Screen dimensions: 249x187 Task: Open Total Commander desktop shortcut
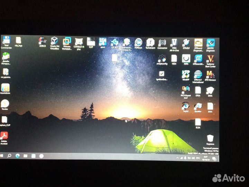(x=6, y=41)
